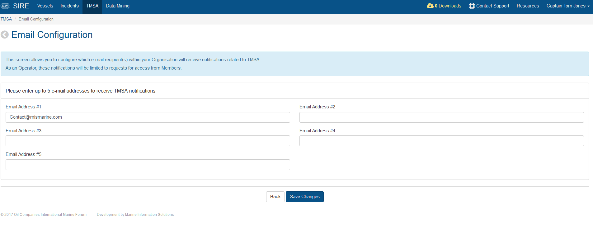Go to TMSA breadcrumb link
Image resolution: width=593 pixels, height=232 pixels.
[x=6, y=19]
